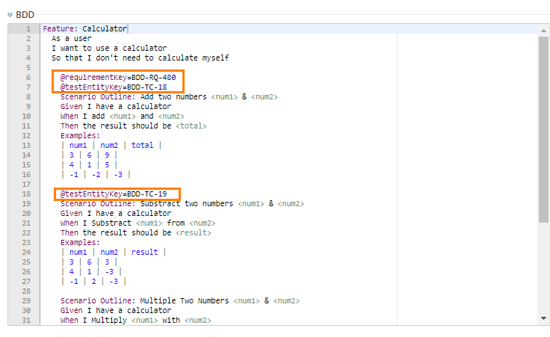
Task: Click scrollbar track below the thumb
Action: (543, 269)
